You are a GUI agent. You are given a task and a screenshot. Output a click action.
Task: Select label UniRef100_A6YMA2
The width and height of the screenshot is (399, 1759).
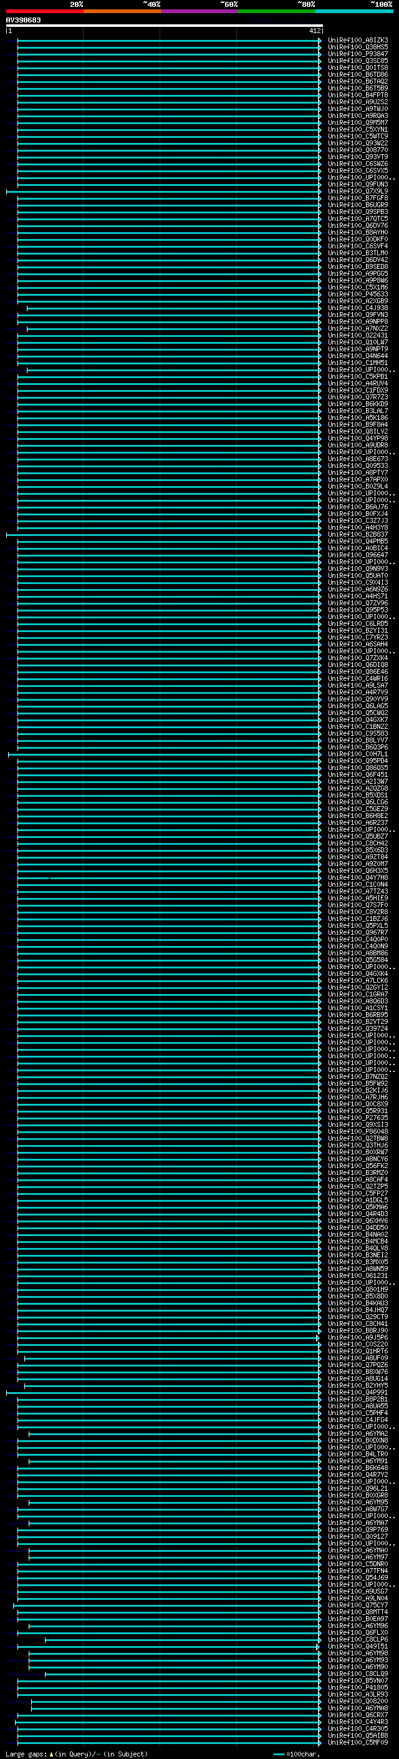pyautogui.click(x=357, y=1434)
